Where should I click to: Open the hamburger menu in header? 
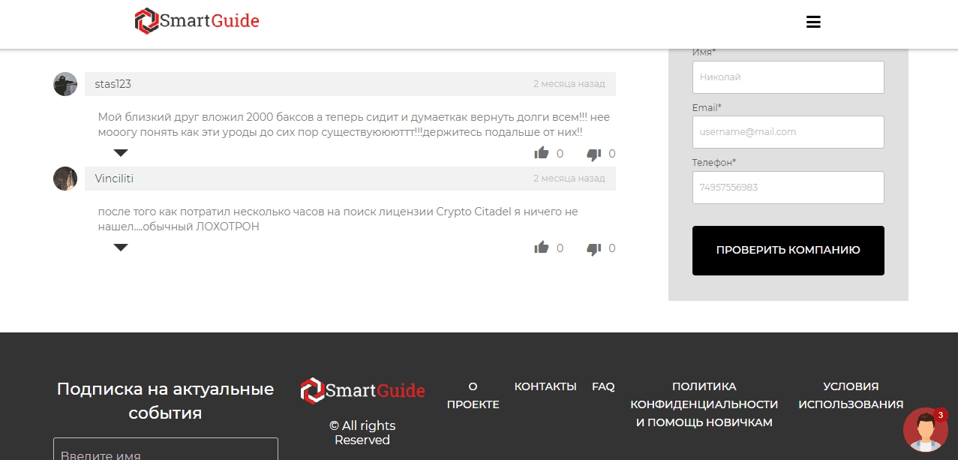(813, 22)
